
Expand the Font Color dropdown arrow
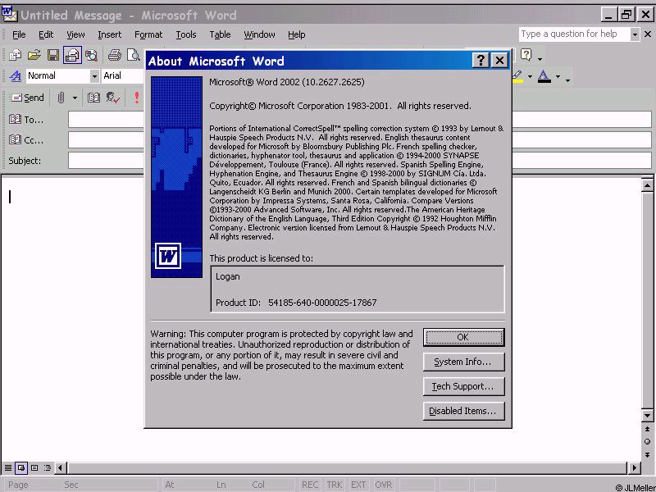(x=558, y=76)
